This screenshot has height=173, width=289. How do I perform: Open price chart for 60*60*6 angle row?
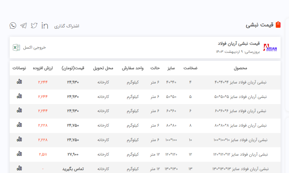[19, 111]
